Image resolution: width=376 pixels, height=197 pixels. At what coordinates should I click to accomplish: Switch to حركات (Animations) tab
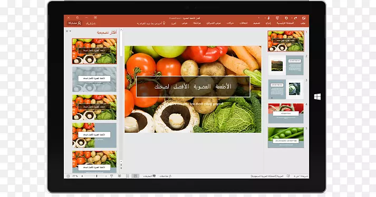point(230,23)
